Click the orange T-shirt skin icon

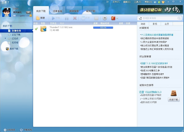[x=163, y=2]
